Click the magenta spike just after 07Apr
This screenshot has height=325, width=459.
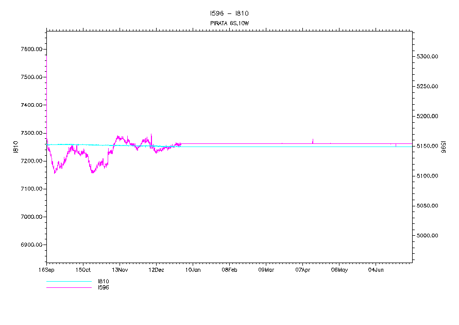313,140
